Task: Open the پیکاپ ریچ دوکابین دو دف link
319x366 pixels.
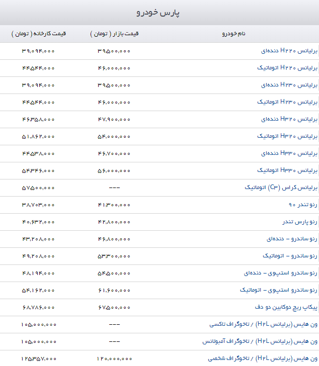Action: click(x=286, y=307)
